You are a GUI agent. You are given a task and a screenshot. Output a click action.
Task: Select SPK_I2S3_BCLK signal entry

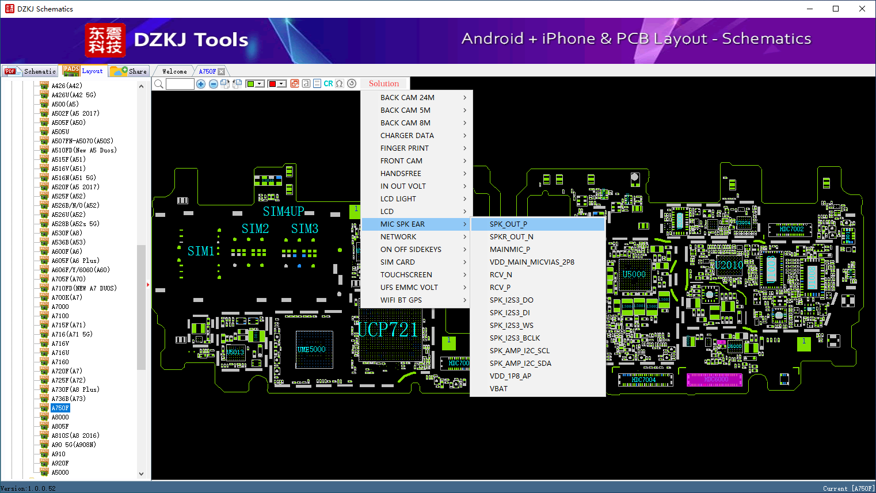[x=538, y=338]
